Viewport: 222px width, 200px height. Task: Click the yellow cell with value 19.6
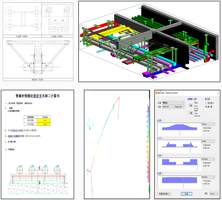[x=44, y=124]
